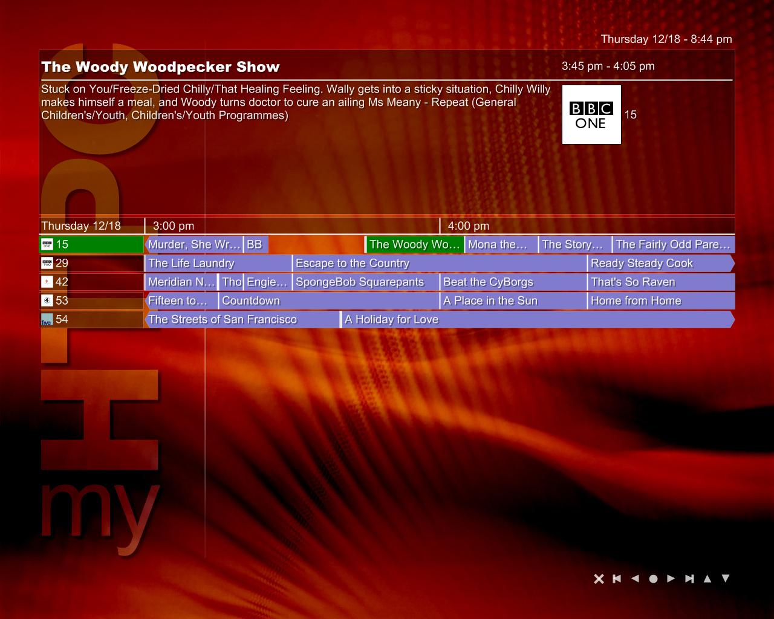
Task: Select 'The Streets of San Francisco' programme
Action: click(x=242, y=320)
